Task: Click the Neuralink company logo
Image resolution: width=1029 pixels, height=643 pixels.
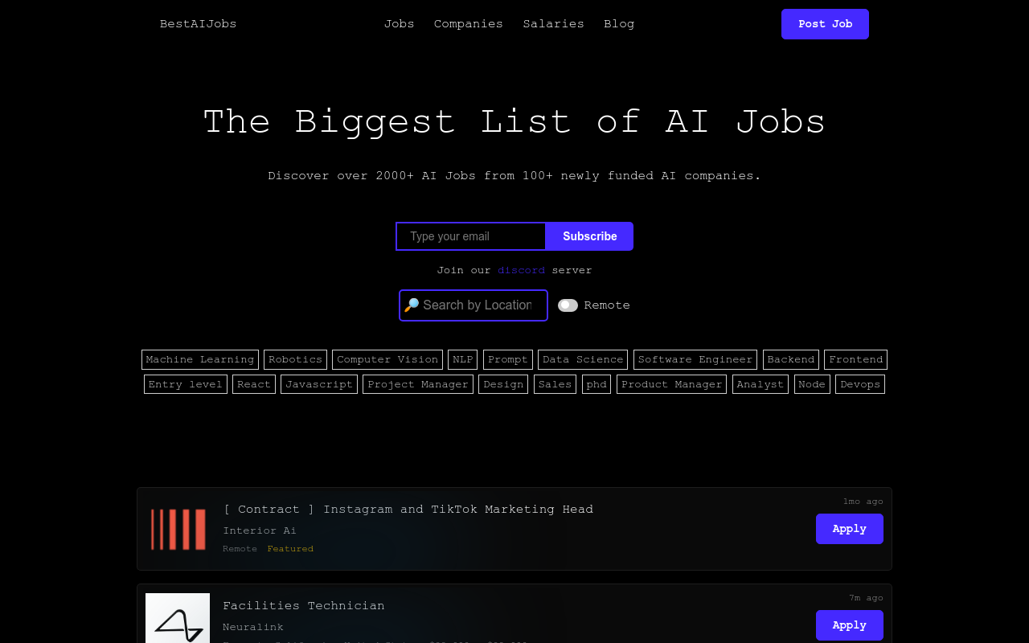Action: (178, 618)
